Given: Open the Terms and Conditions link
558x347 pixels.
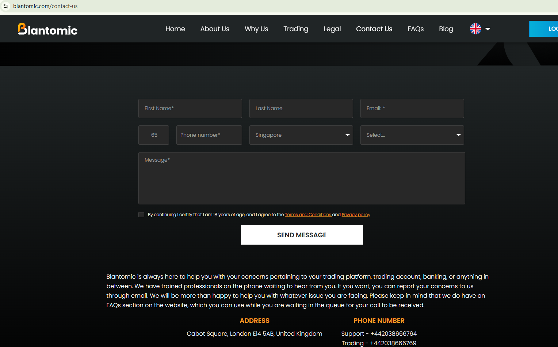Looking at the screenshot, I should point(308,215).
